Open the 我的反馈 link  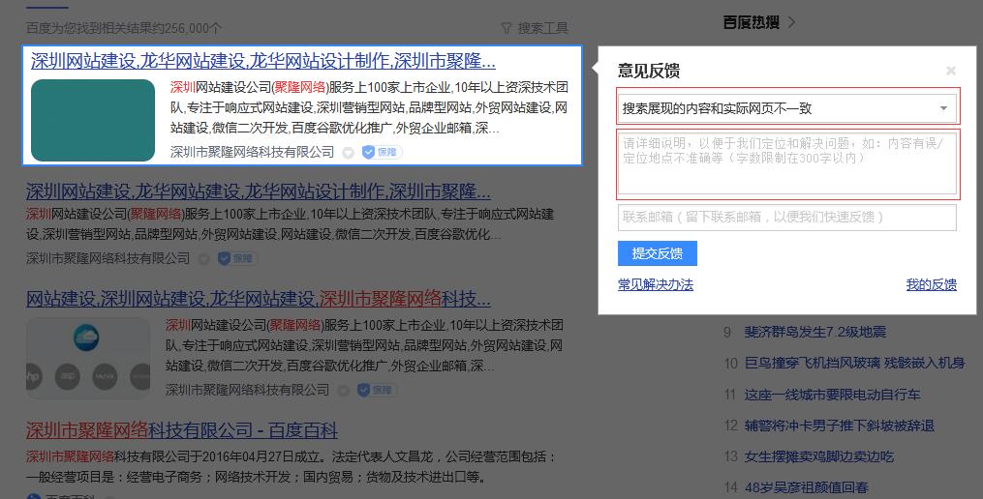(931, 284)
